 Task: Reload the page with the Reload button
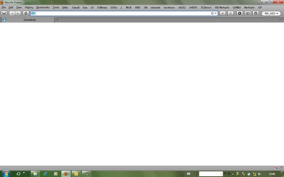230,14
